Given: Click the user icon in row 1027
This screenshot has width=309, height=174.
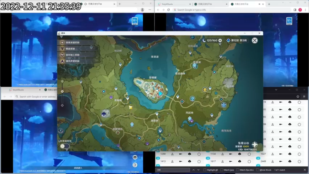Looking at the screenshot, I should 273,154.
